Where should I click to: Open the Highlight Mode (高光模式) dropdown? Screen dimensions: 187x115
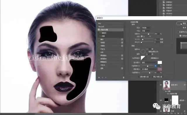pos(149,62)
